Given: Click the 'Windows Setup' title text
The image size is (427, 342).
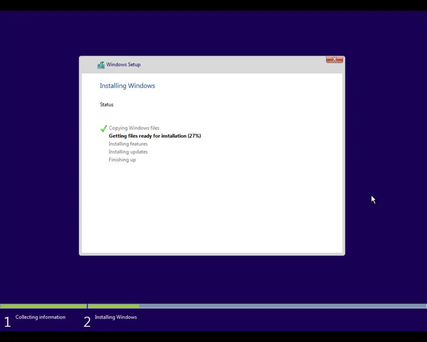Looking at the screenshot, I should (123, 64).
